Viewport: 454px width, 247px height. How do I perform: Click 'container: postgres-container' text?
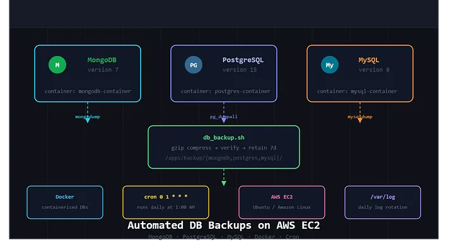[x=226, y=91]
